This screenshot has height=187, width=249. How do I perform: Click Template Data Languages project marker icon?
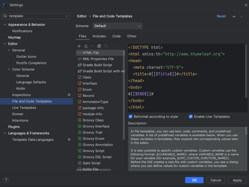tap(69, 139)
